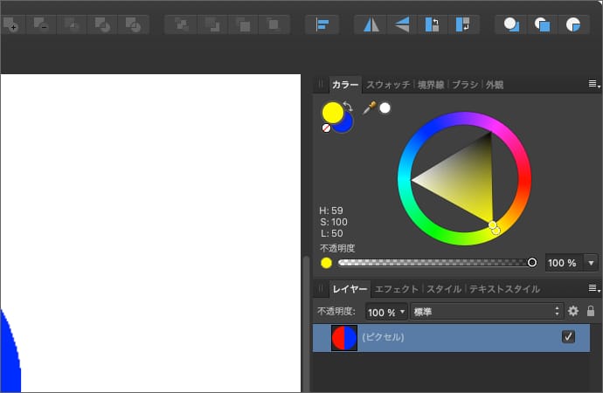Switch to the スウォッチ tab
Image resolution: width=603 pixels, height=393 pixels.
pyautogui.click(x=388, y=85)
